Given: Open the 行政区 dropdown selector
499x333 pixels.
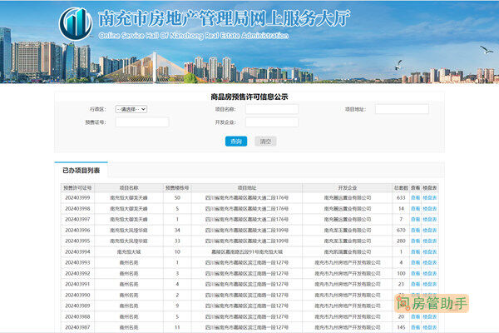Looking at the screenshot, I should pyautogui.click(x=131, y=109).
